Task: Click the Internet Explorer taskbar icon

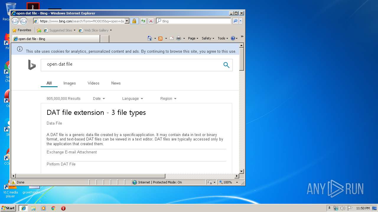Action: [x=23, y=208]
